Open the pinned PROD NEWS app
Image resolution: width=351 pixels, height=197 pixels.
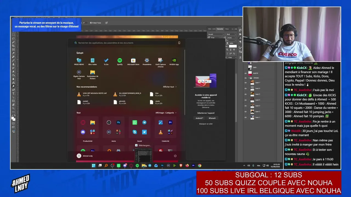tap(79, 62)
